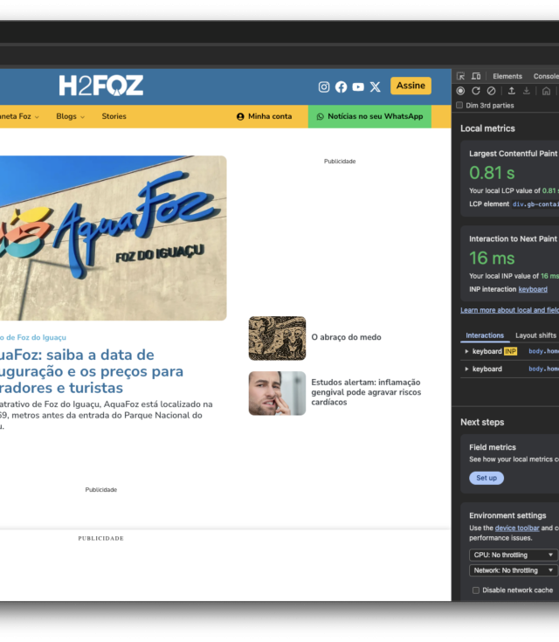Viewport: 559px width, 642px height.
Task: Open the Elements panel tab
Action: tap(507, 77)
